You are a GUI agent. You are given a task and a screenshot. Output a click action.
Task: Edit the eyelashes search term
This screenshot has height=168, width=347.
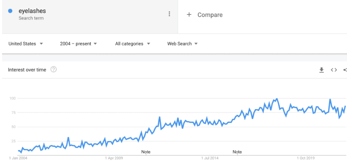32,11
